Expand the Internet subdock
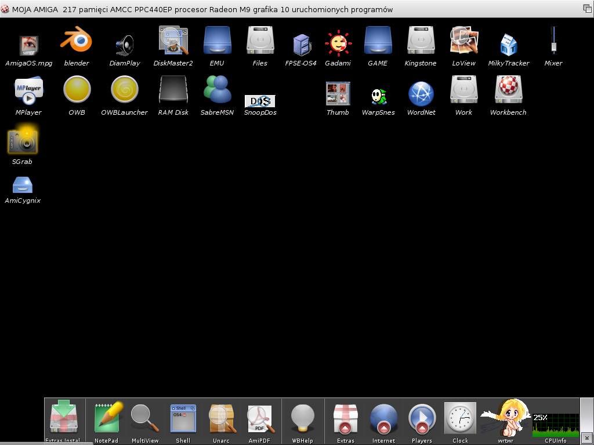The width and height of the screenshot is (594, 445). pos(384,418)
